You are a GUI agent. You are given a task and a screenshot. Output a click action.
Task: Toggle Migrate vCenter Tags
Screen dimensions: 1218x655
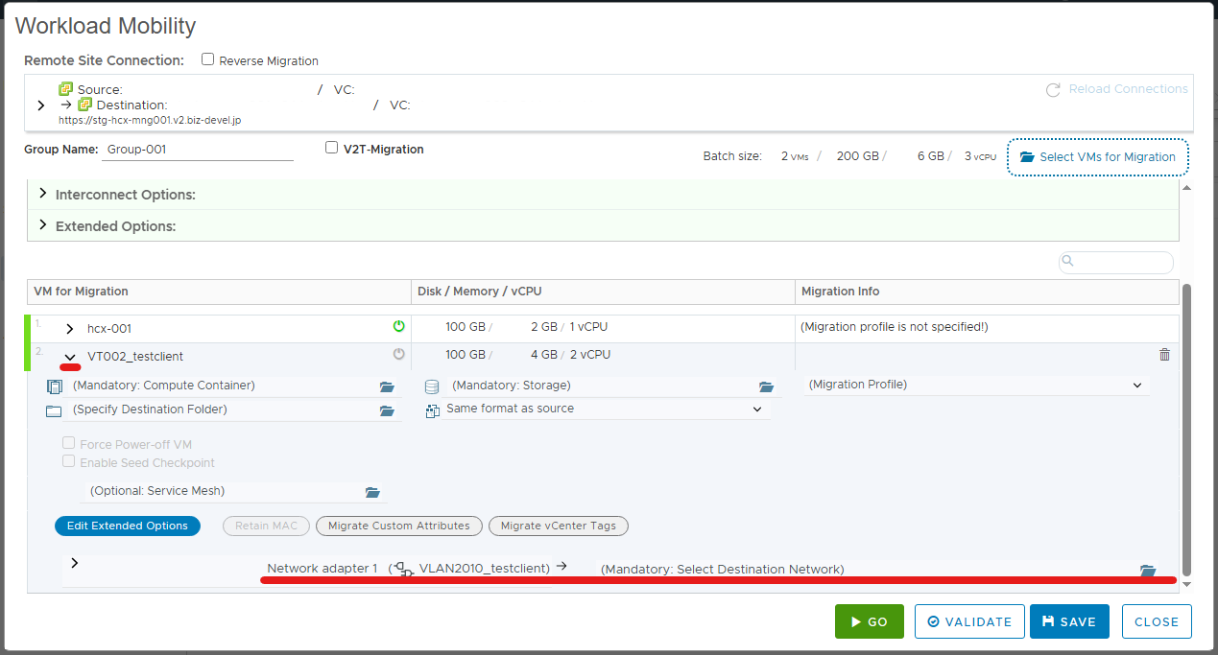[559, 526]
